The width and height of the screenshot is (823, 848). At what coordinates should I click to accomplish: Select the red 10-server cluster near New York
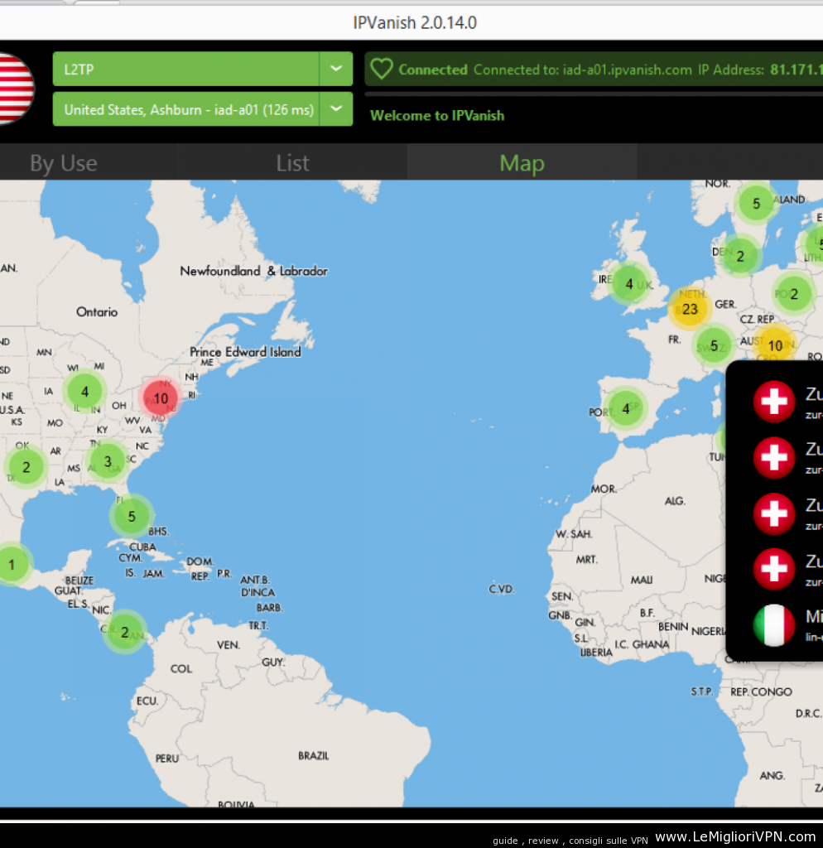[x=160, y=398]
